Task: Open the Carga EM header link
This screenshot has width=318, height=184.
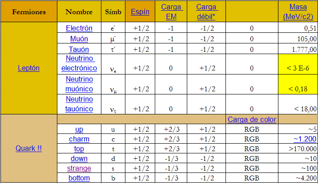Action: pos(171,12)
